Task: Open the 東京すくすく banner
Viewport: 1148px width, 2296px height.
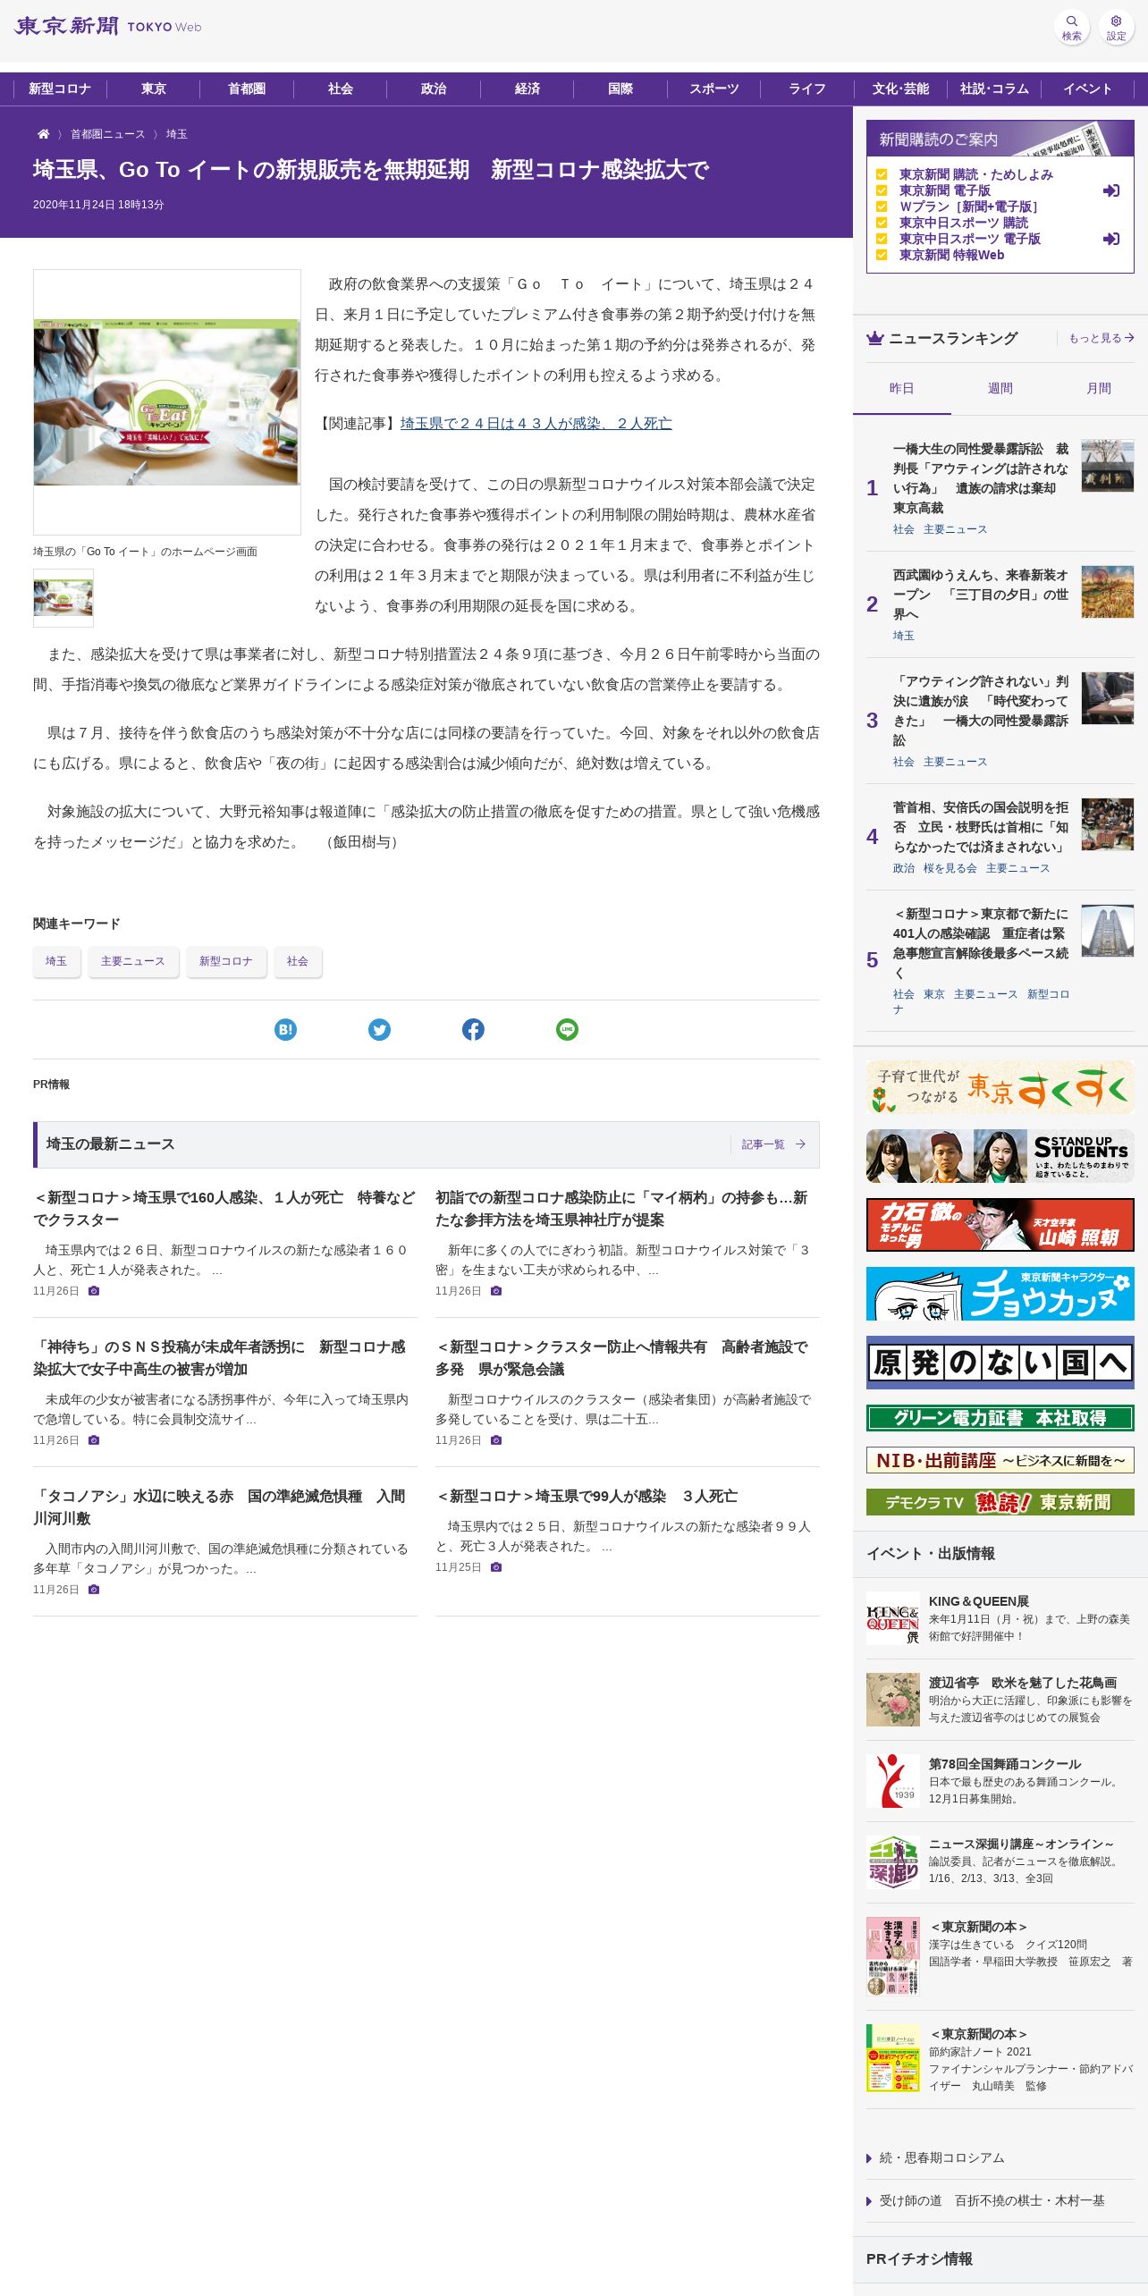Action: (1000, 1086)
